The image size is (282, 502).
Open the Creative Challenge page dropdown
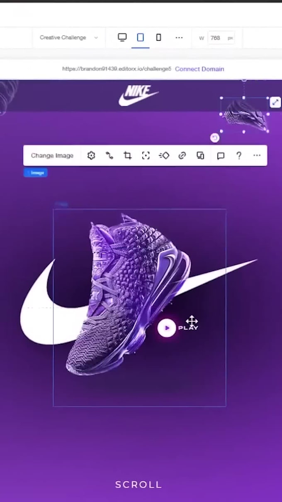coord(69,37)
